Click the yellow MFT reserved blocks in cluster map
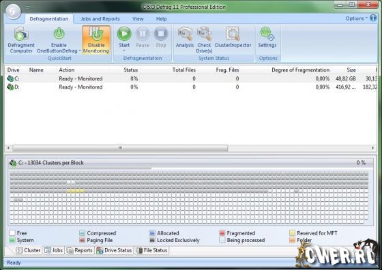This screenshot has height=270, width=382. click(x=76, y=191)
